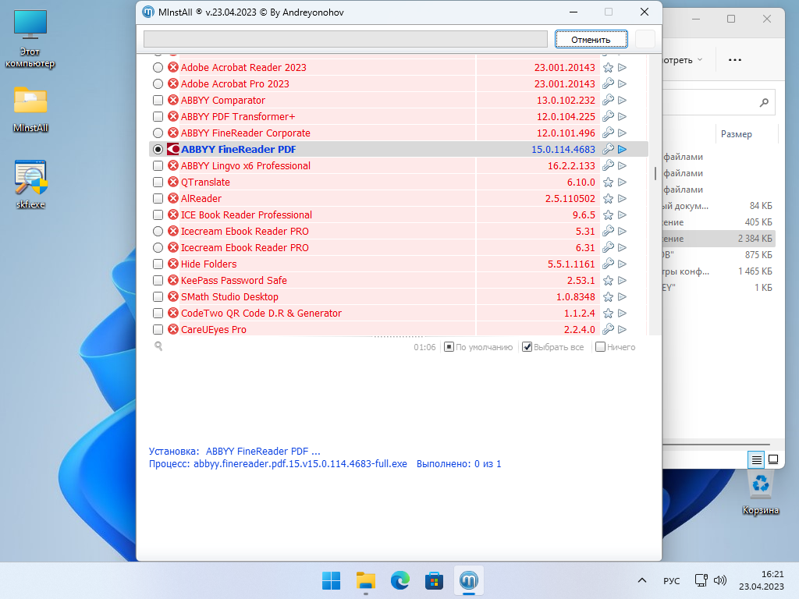Image resolution: width=799 pixels, height=599 pixels.
Task: Click play arrow for KeePass Password Safe
Action: (622, 281)
